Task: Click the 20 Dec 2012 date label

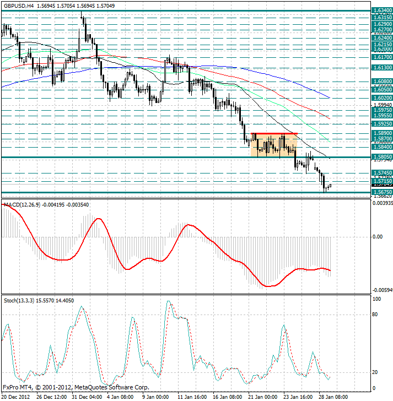Action: tap(16, 397)
